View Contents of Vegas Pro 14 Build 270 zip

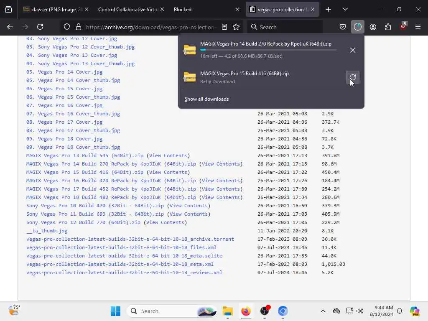tap(221, 164)
